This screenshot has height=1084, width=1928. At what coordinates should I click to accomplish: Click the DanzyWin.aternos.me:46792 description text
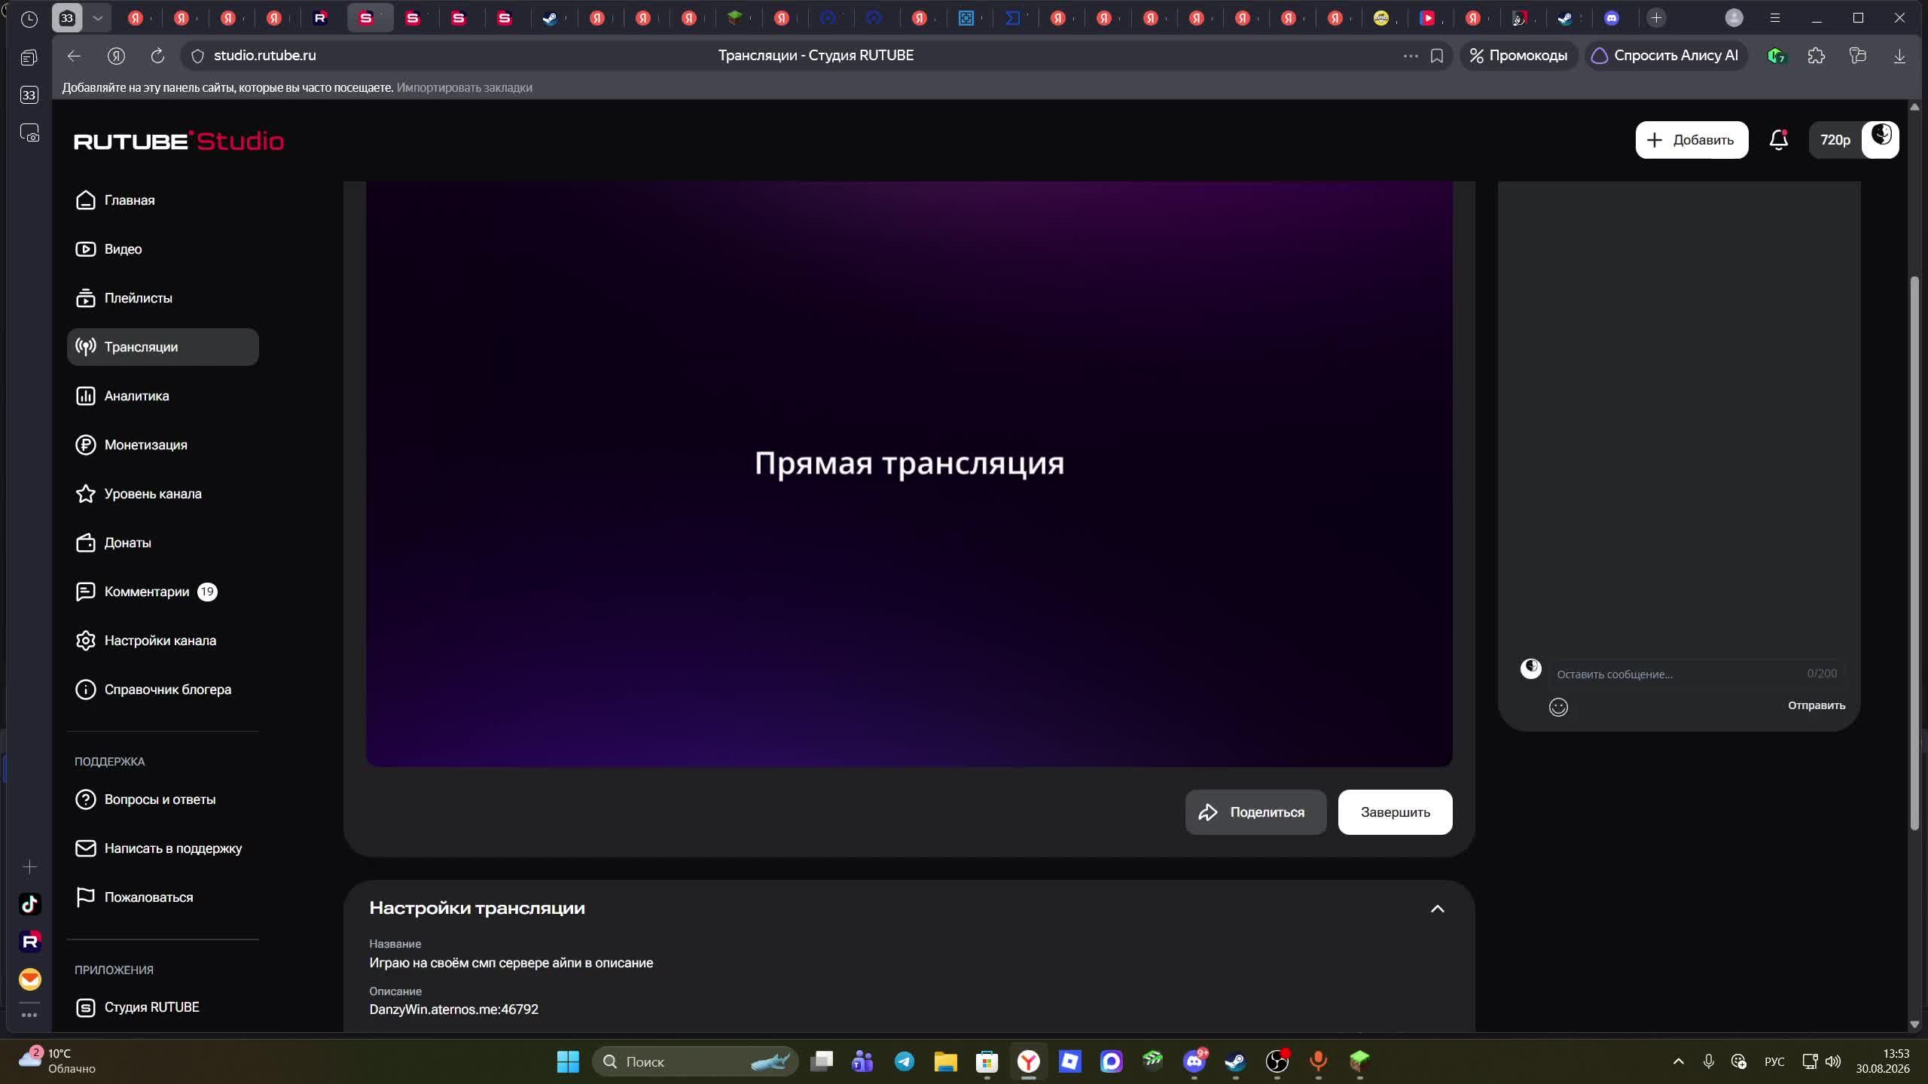click(x=454, y=1009)
